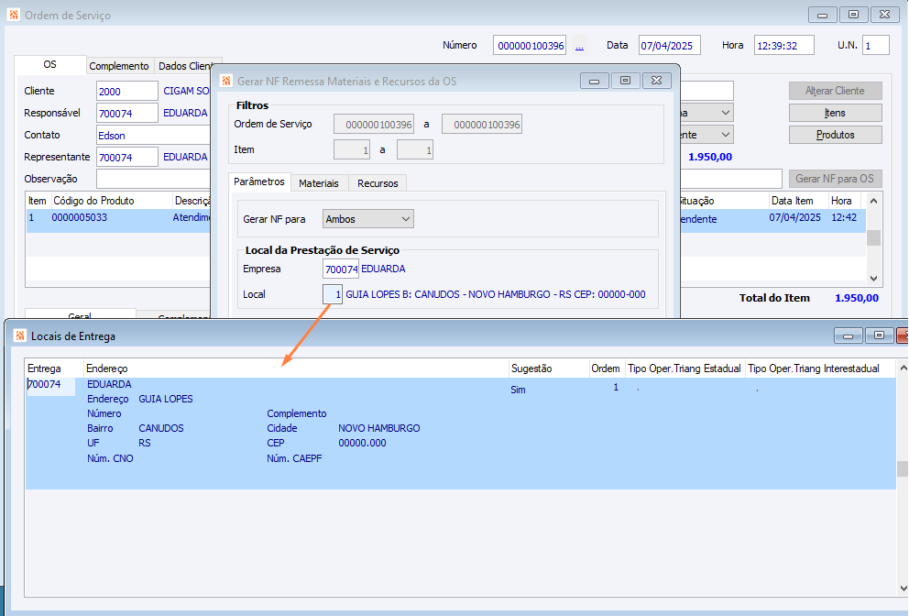Click the Itens button
Viewport: 909px width, 616px height.
click(836, 113)
